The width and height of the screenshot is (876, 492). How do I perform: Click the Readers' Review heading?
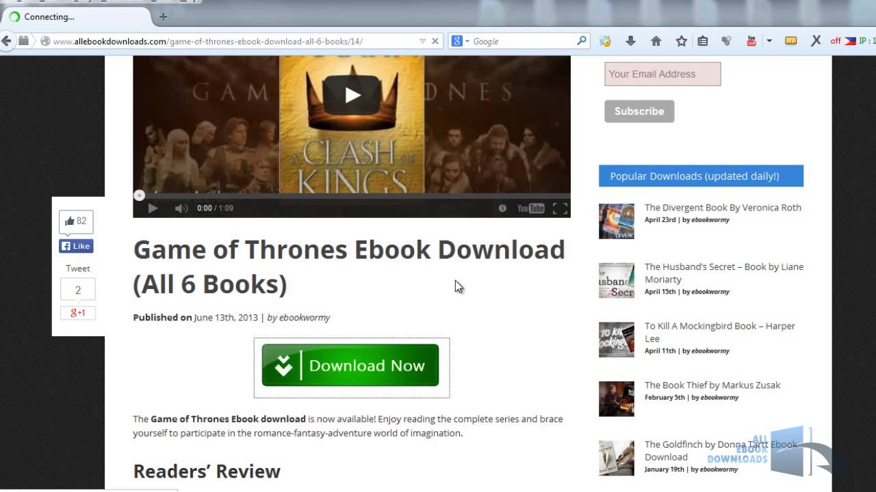[207, 471]
